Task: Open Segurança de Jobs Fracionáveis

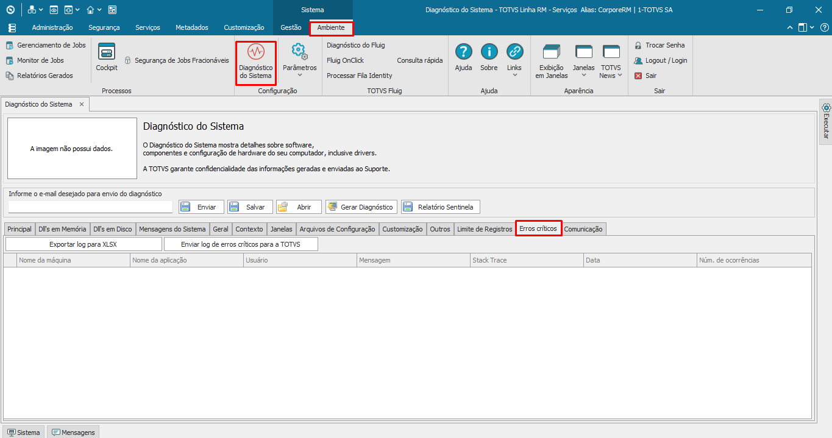Action: pos(177,60)
